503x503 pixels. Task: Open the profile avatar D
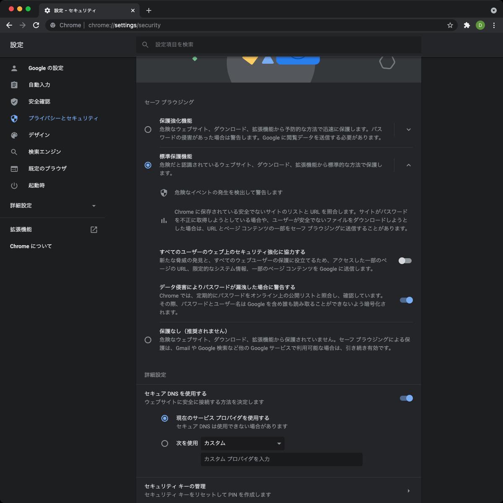pos(480,25)
